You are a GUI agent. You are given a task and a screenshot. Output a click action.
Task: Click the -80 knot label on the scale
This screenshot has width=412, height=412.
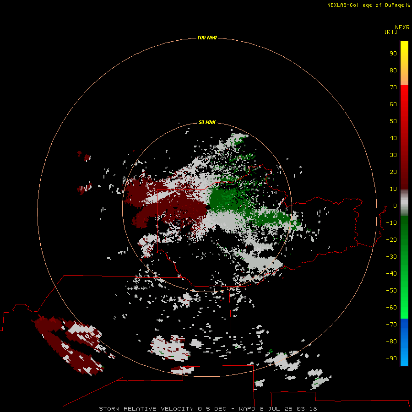point(391,342)
